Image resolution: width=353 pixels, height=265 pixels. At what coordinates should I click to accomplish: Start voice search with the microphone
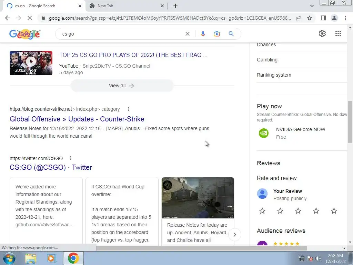click(x=203, y=34)
